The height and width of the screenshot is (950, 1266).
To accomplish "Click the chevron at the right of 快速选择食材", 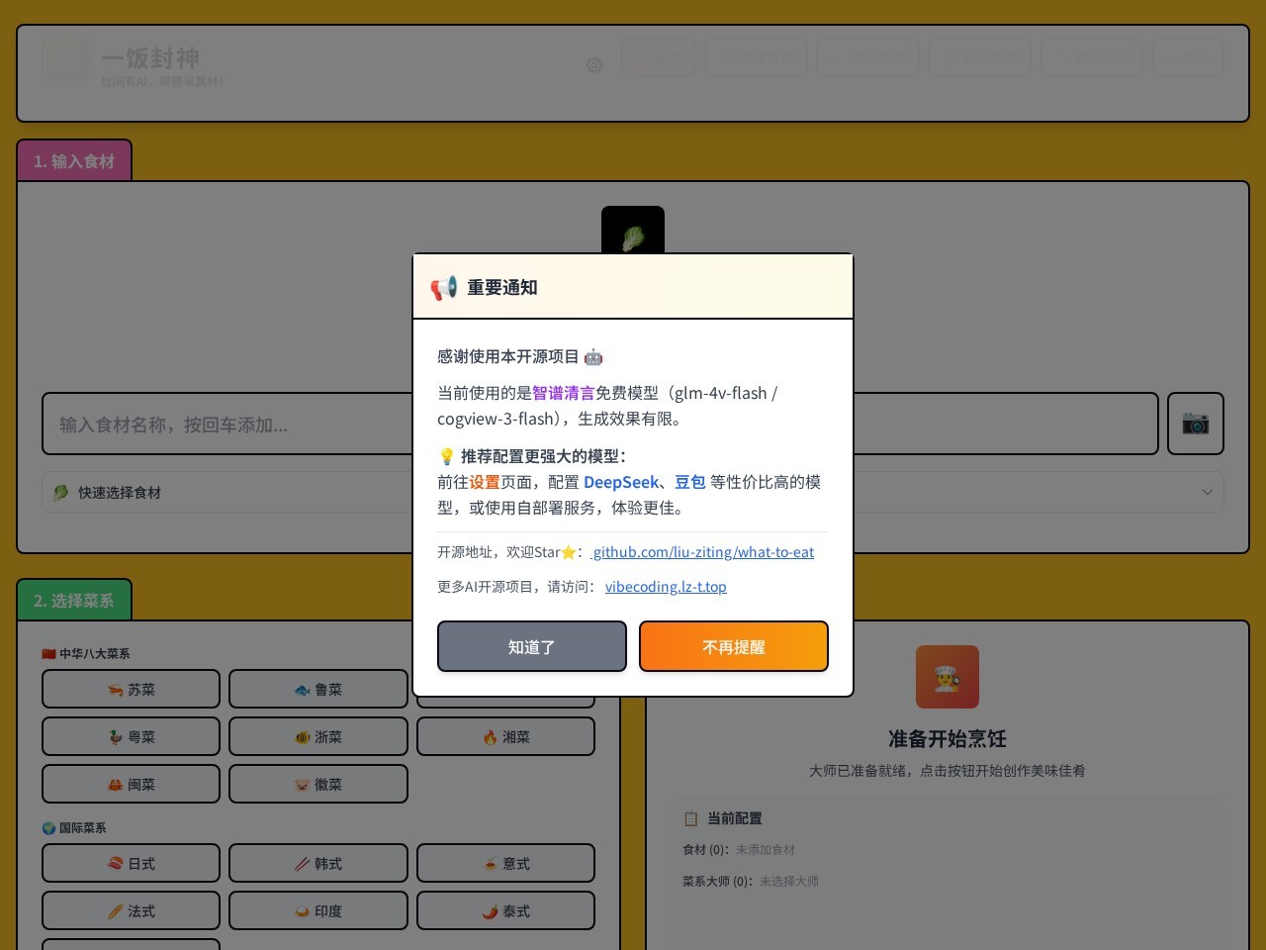I will (x=1208, y=492).
